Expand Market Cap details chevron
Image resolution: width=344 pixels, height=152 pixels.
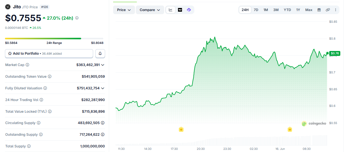point(102,65)
